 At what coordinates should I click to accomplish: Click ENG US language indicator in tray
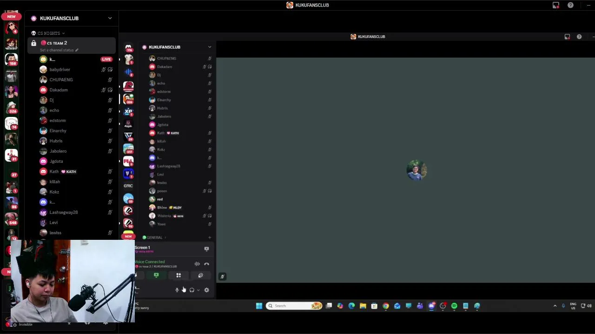[573, 306]
